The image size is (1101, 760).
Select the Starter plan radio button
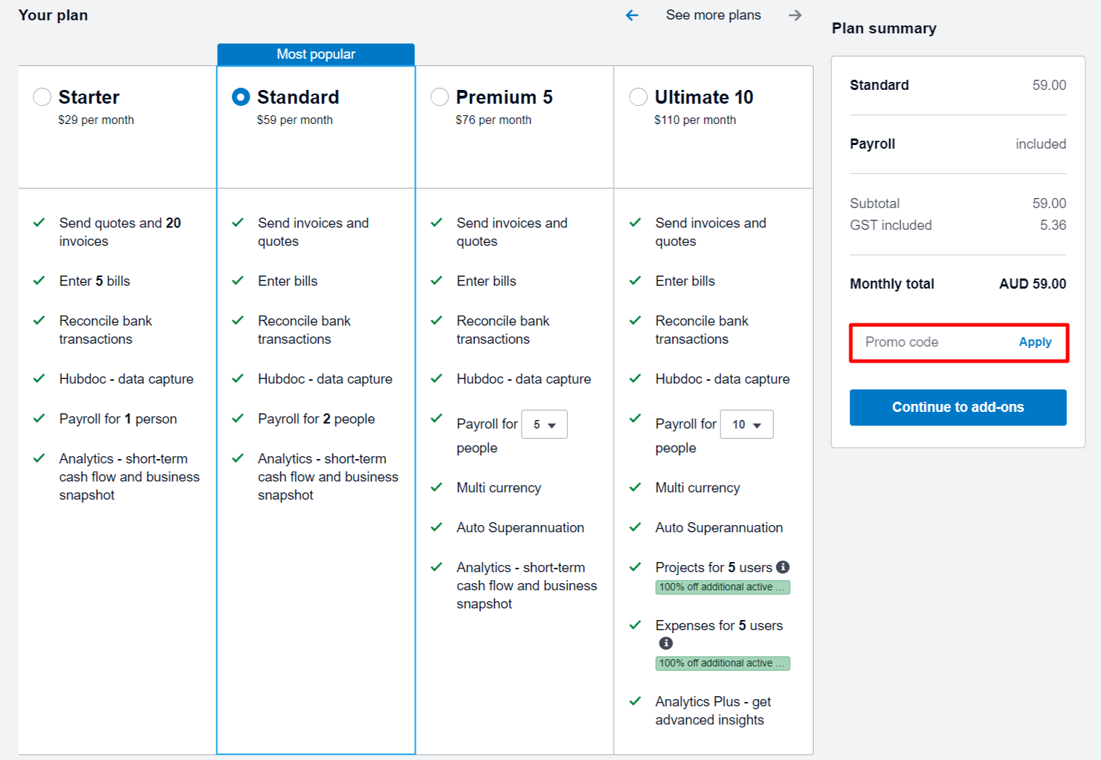coord(41,96)
